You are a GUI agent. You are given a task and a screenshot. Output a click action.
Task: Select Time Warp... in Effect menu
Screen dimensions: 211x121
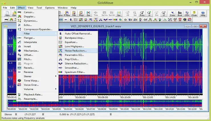[37, 81]
